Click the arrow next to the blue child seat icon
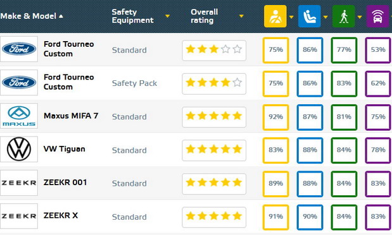Screen dimensions: 392x235 [x=326, y=17]
